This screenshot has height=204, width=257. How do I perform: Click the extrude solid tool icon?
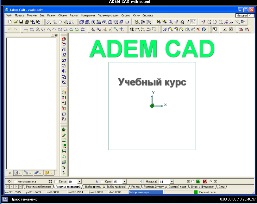[x=81, y=22]
